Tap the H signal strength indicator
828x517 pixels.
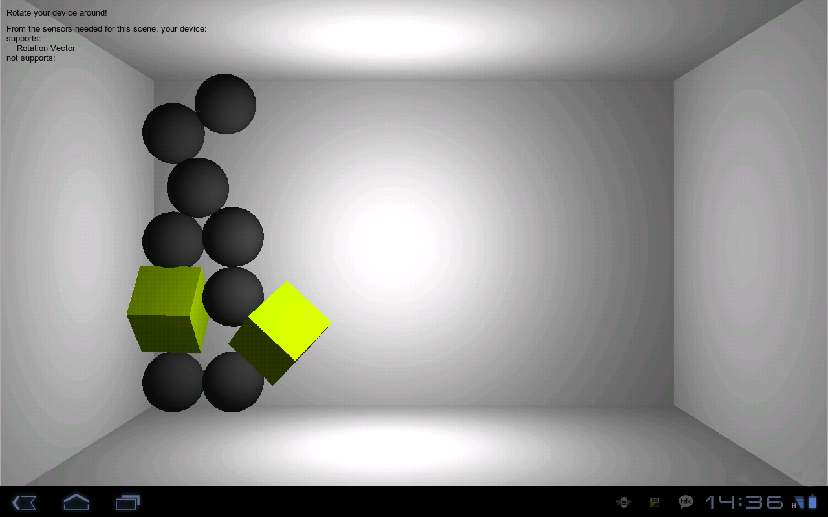pyautogui.click(x=798, y=502)
